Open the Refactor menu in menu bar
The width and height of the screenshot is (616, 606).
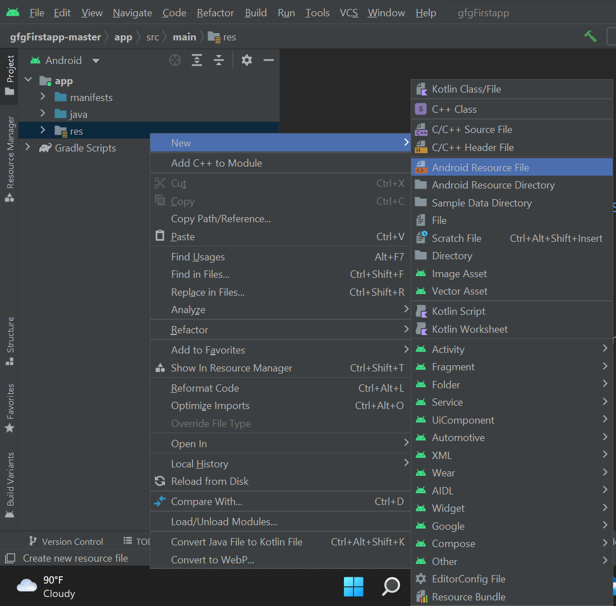coord(215,13)
